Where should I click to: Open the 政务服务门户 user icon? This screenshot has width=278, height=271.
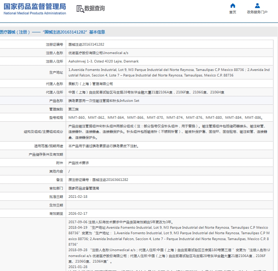(x=257, y=6)
